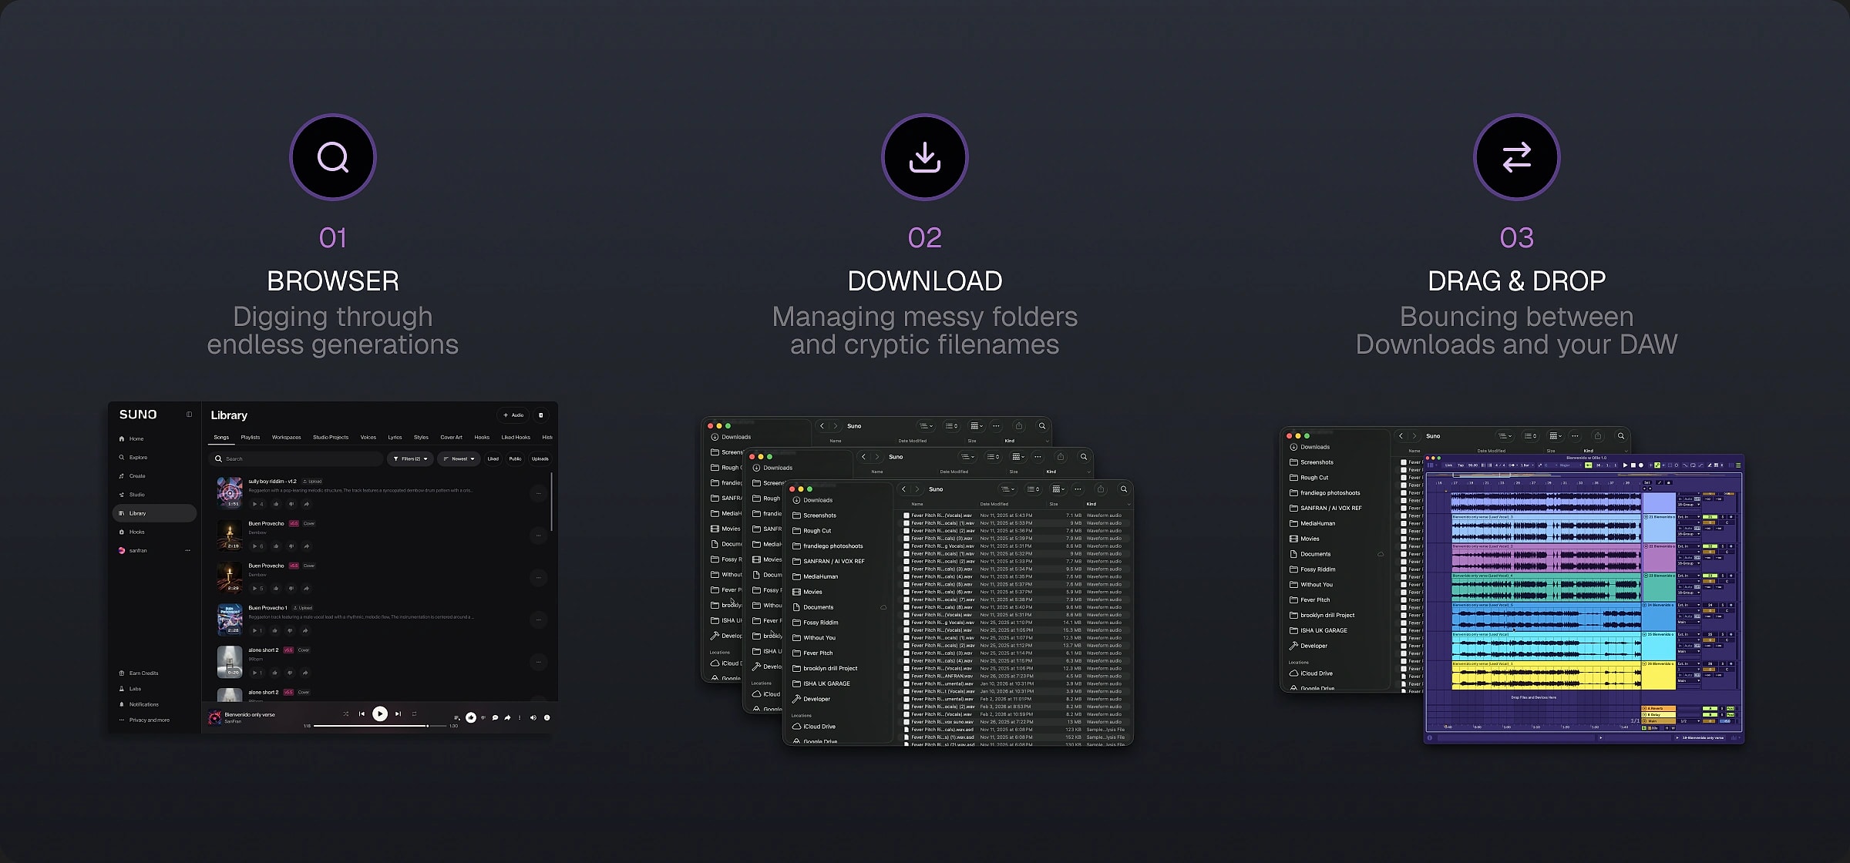Click the Library search field

click(296, 458)
